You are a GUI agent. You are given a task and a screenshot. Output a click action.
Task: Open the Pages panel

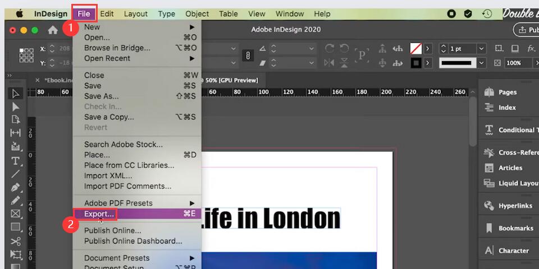[509, 92]
